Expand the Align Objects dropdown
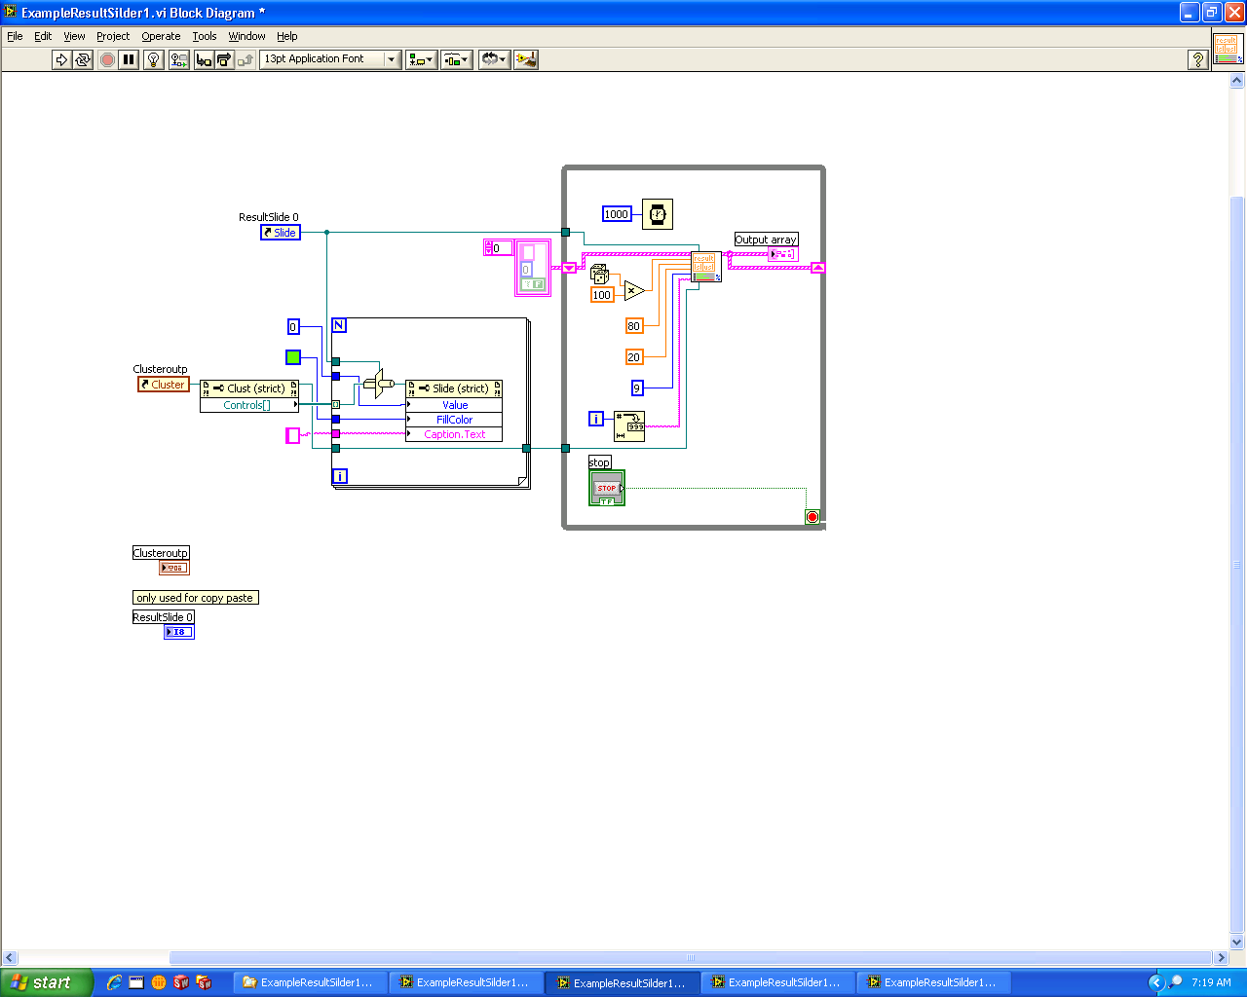The height and width of the screenshot is (997, 1247). (421, 59)
